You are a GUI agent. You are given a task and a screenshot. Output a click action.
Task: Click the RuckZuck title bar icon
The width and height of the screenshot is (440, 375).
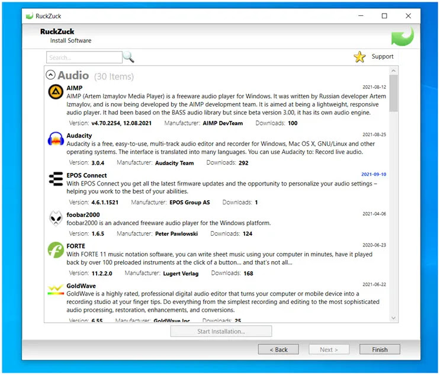coord(29,16)
